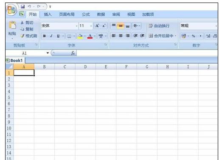Viewport: 219px width, 160px height.
Task: Undo last action in quick access toolbar
Action: pyautogui.click(x=29, y=6)
